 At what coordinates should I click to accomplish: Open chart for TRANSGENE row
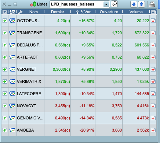click(12, 33)
